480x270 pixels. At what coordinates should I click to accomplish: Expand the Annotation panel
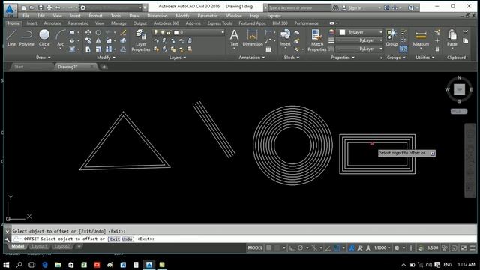(252, 58)
